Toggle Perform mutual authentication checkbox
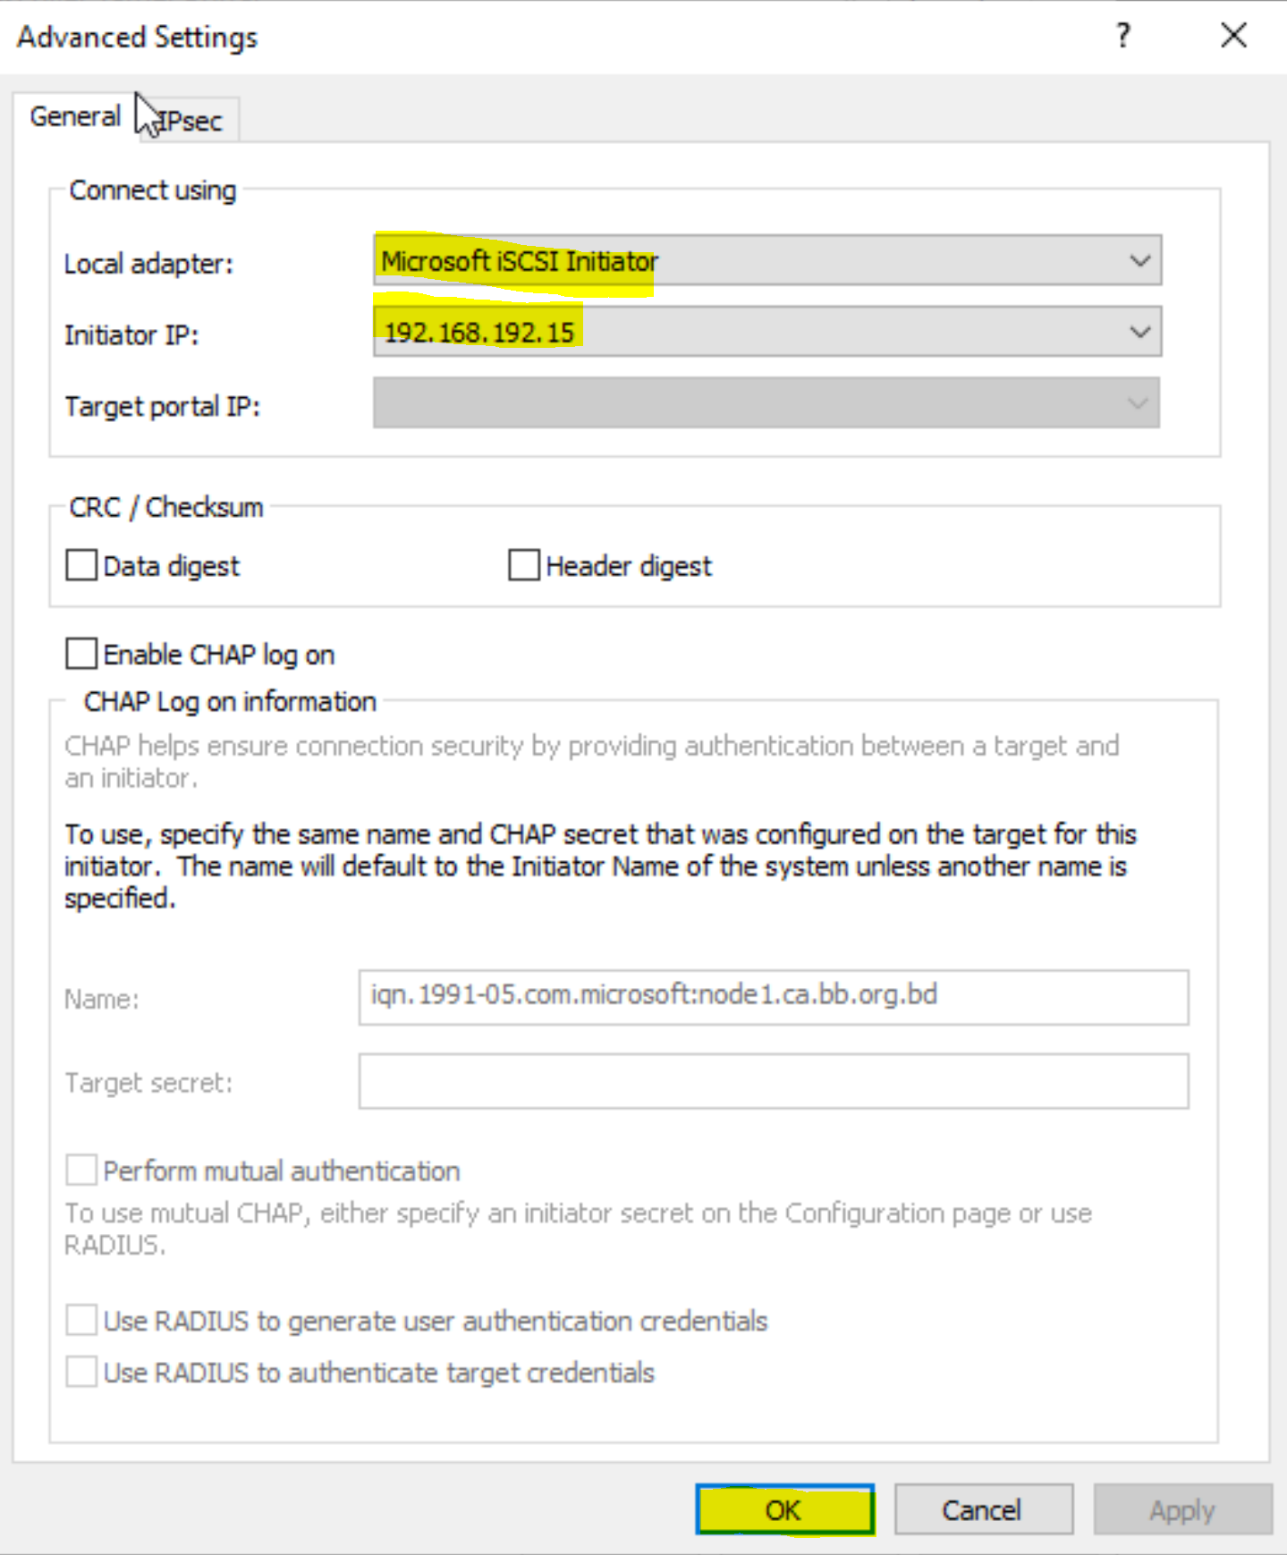 tap(81, 1170)
